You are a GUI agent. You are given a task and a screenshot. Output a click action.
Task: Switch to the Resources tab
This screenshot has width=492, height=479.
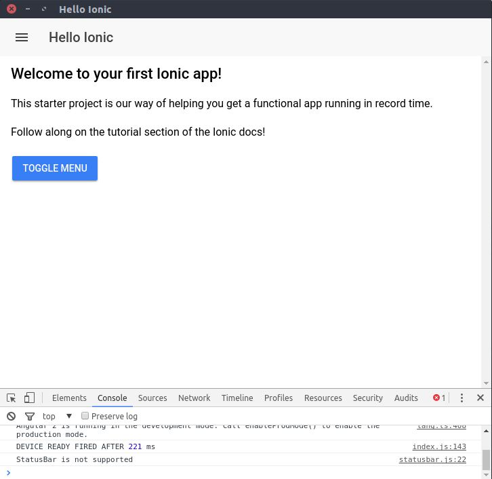[x=323, y=398]
